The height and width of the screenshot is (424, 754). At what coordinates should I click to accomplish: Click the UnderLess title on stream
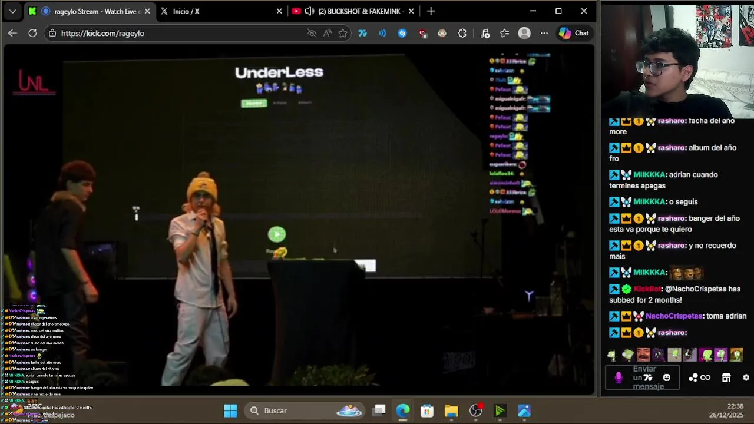[x=279, y=72]
